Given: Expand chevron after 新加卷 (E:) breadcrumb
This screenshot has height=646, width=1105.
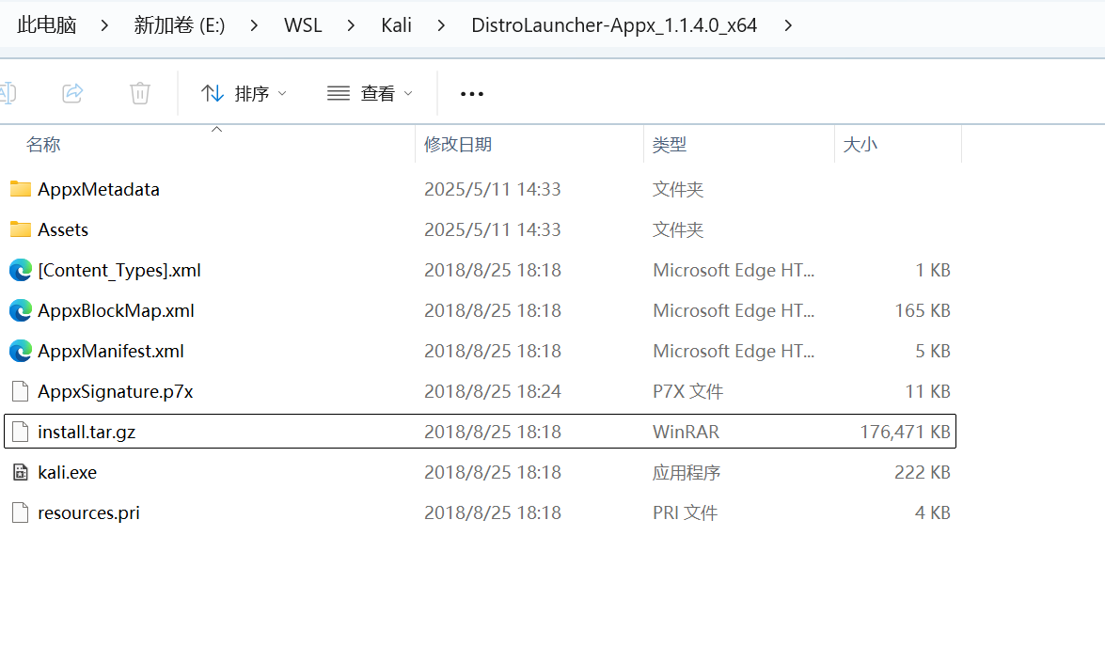Looking at the screenshot, I should pyautogui.click(x=254, y=25).
